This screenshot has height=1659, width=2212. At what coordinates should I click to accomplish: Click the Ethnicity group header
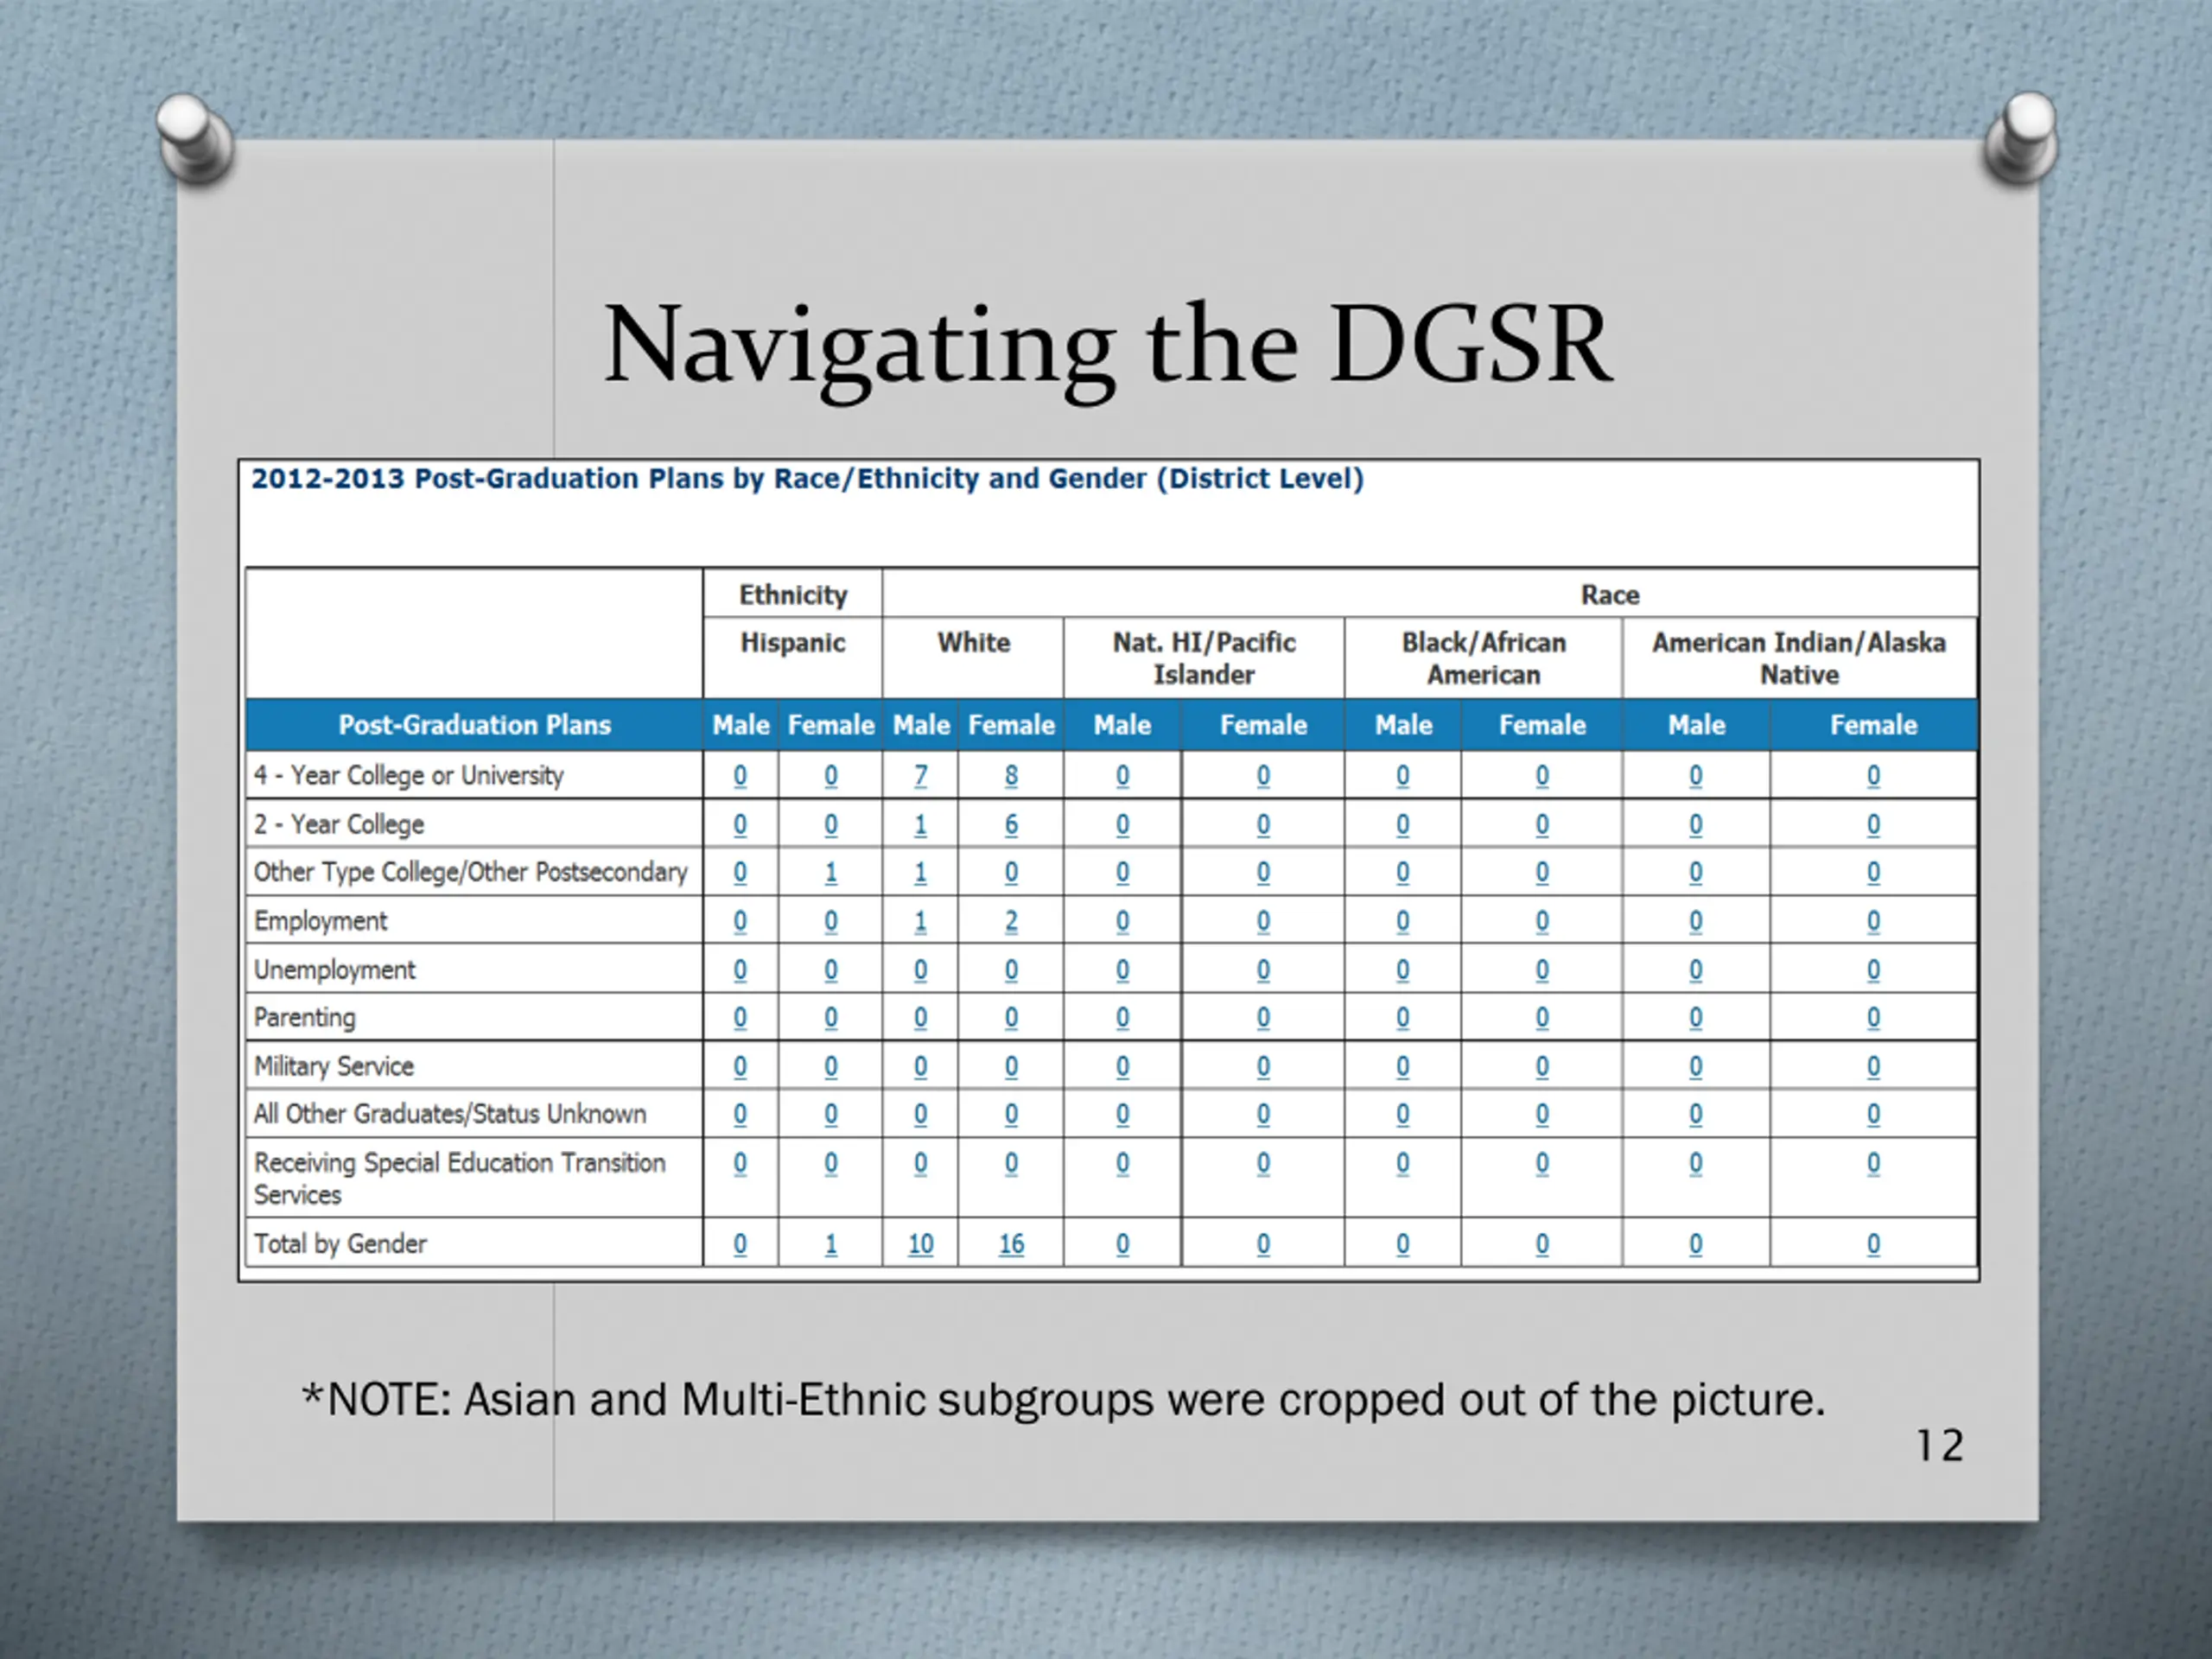click(793, 595)
